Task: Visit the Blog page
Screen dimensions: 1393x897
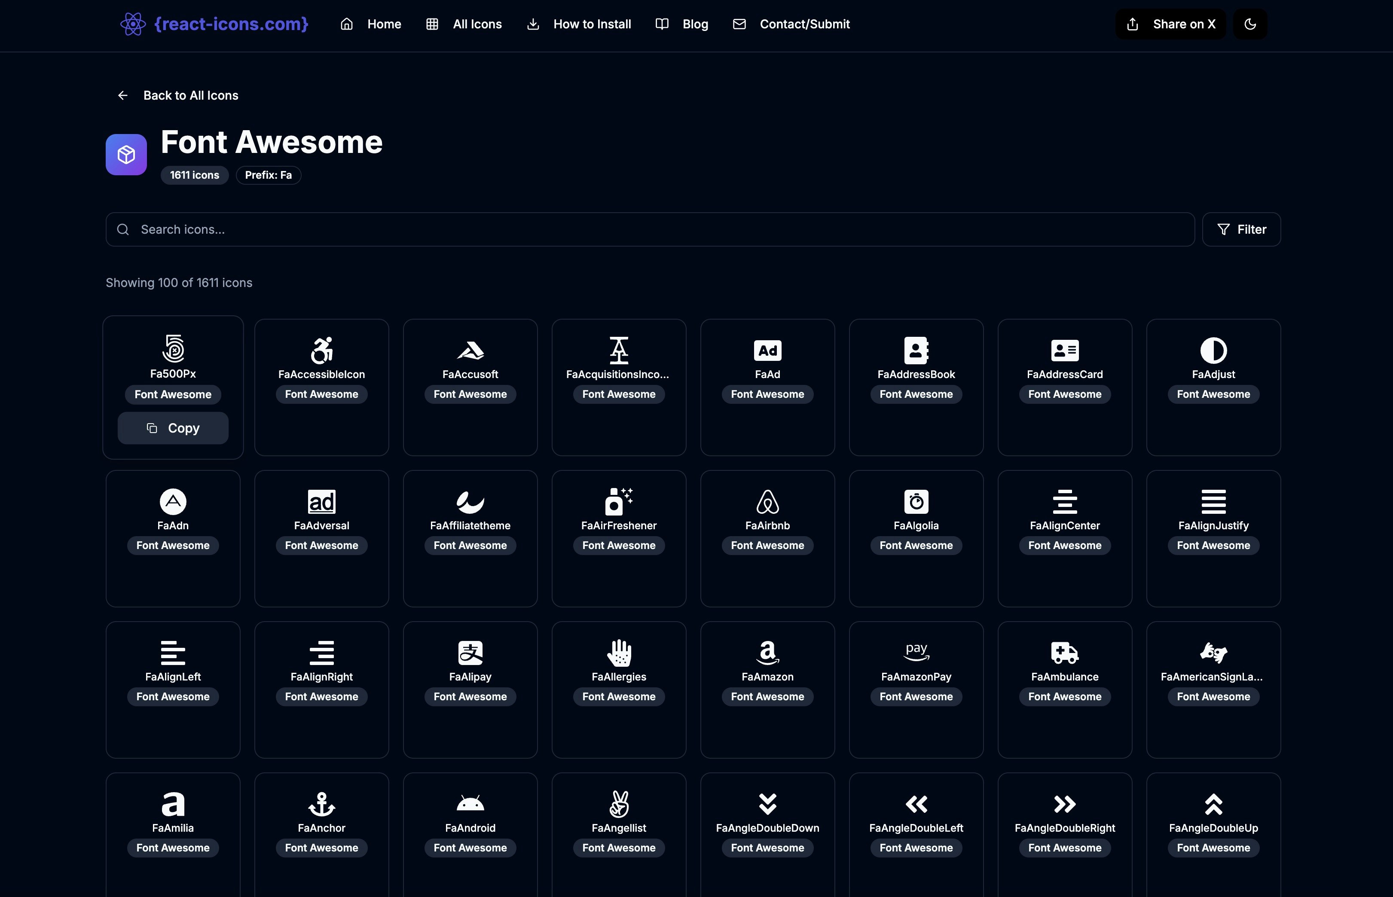Action: click(x=681, y=24)
